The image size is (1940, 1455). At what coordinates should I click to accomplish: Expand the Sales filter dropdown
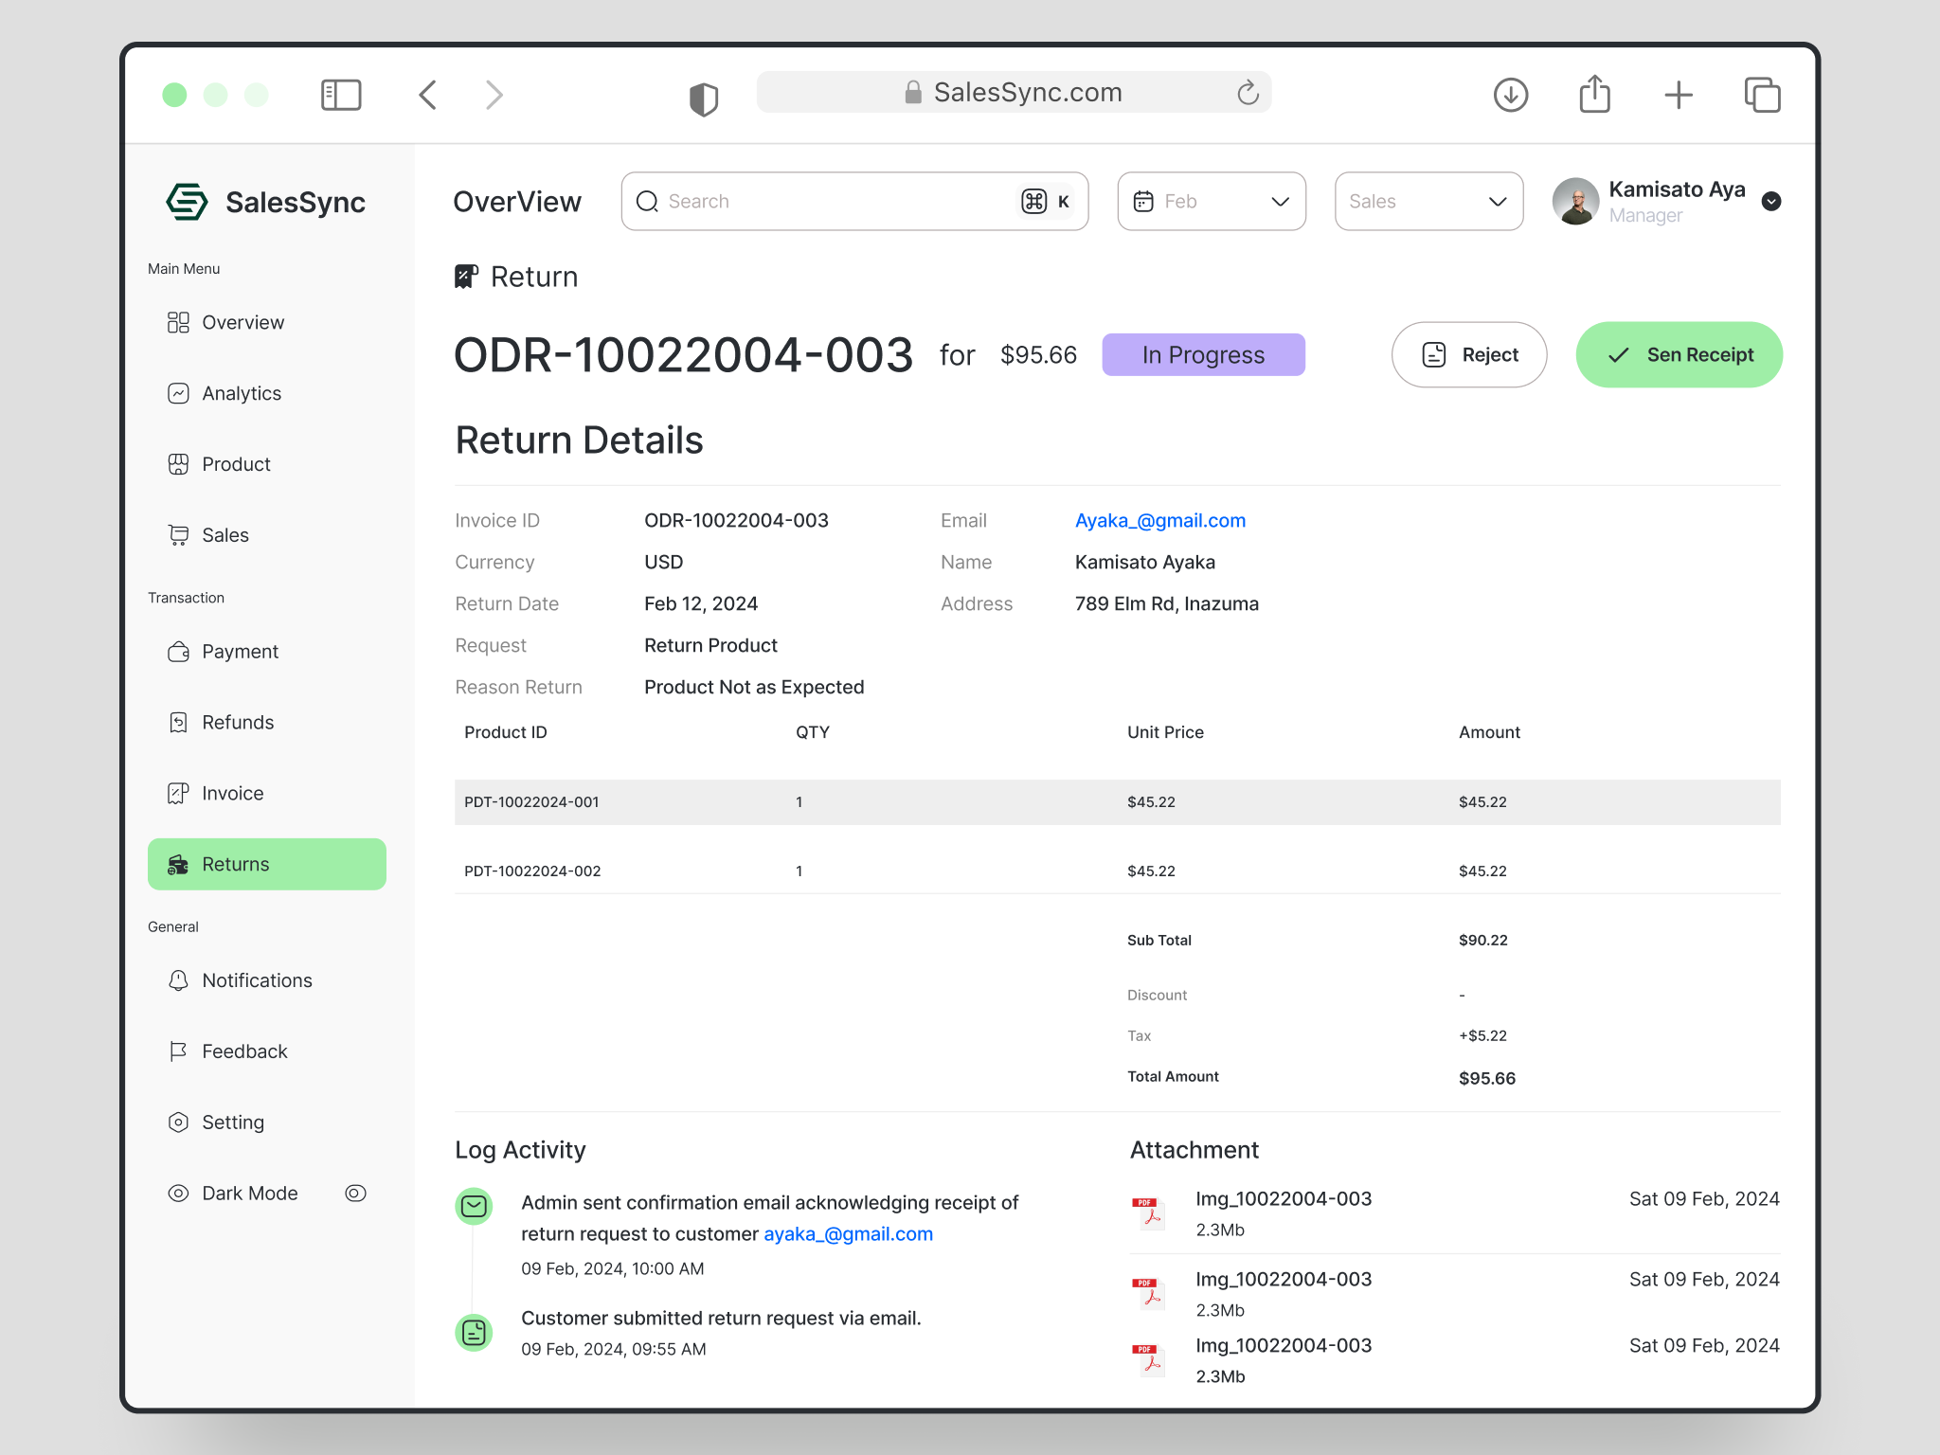(1428, 201)
